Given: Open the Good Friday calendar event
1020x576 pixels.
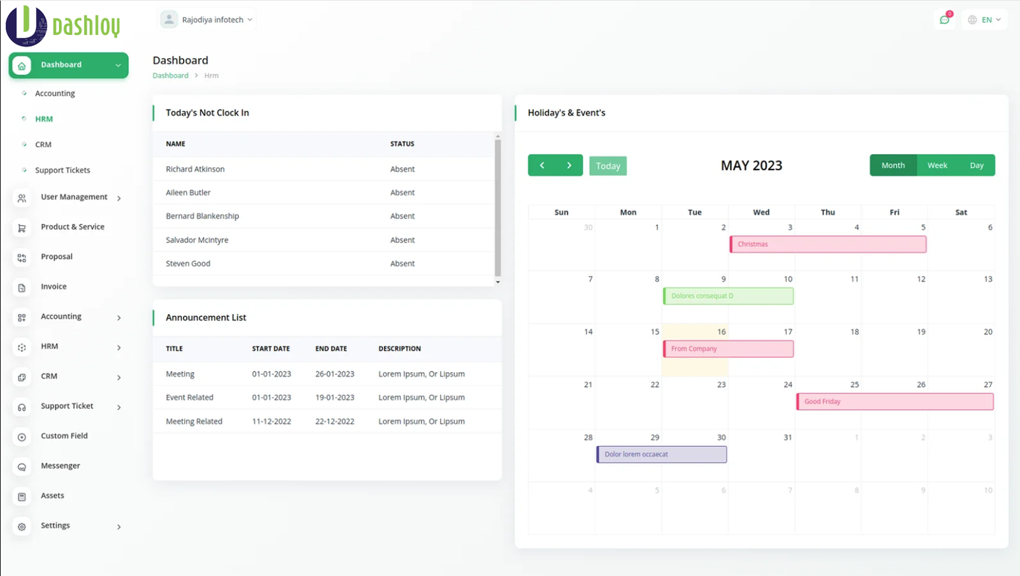Looking at the screenshot, I should pos(894,401).
